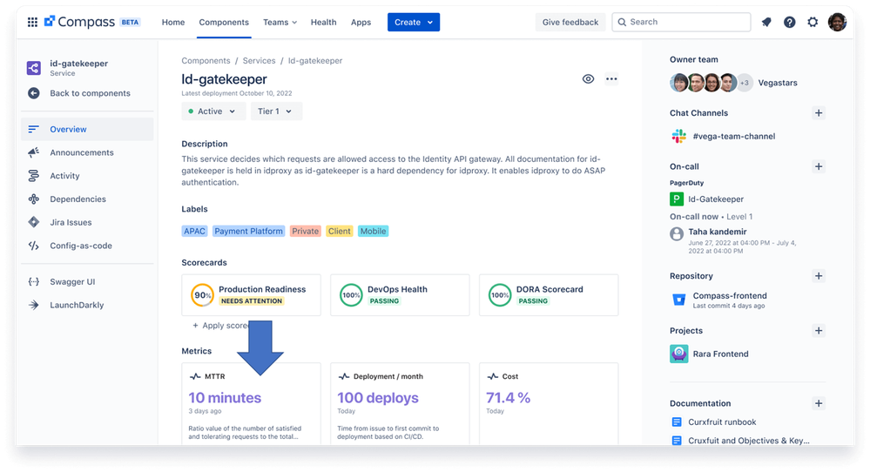870x472 pixels.
Task: Click the Search input field
Action: [x=681, y=22]
